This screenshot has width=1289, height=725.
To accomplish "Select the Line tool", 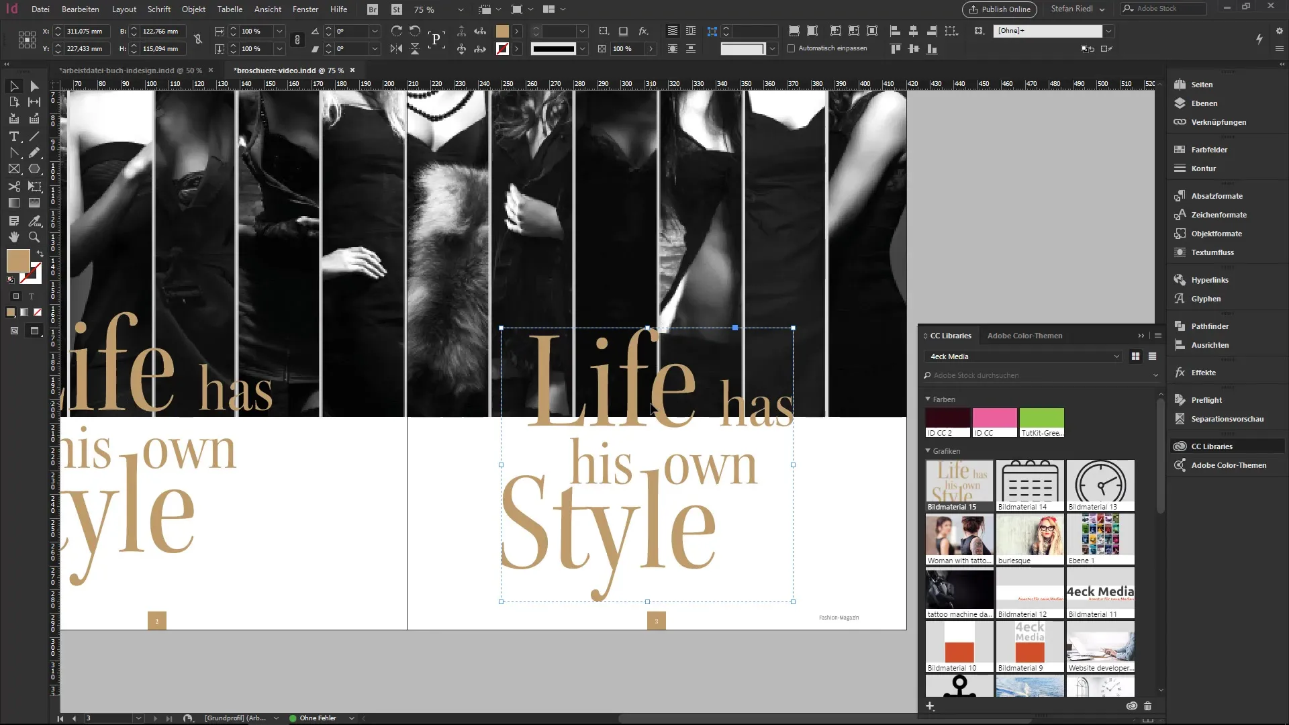I will 34,136.
